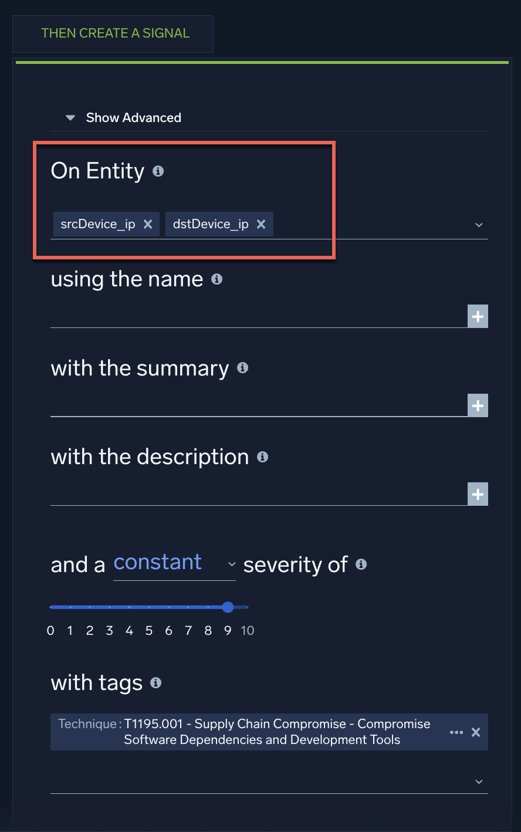
Task: Click the plus icon in the name field
Action: click(x=478, y=316)
